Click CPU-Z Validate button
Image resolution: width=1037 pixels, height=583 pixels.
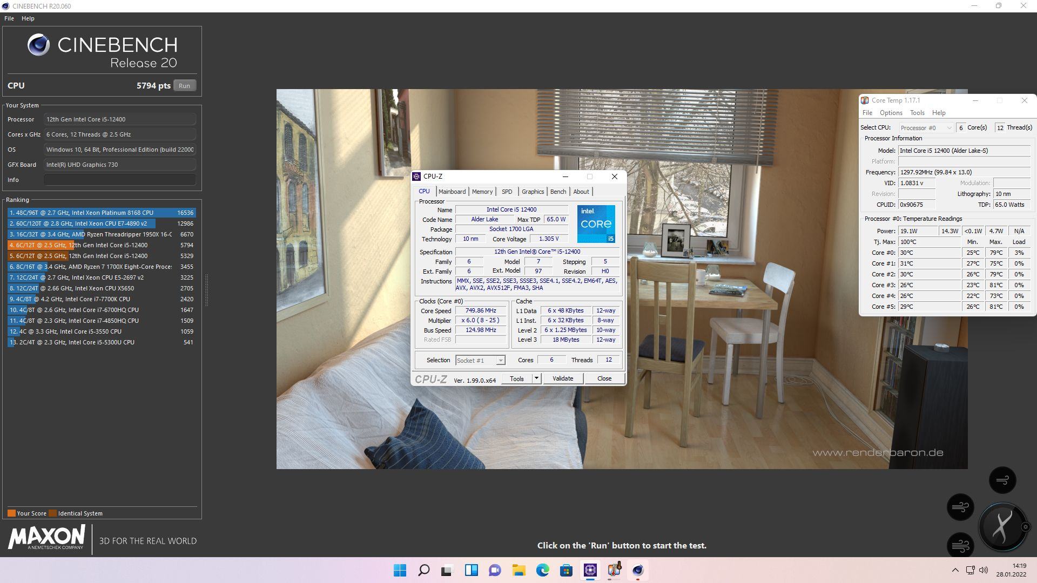point(563,378)
